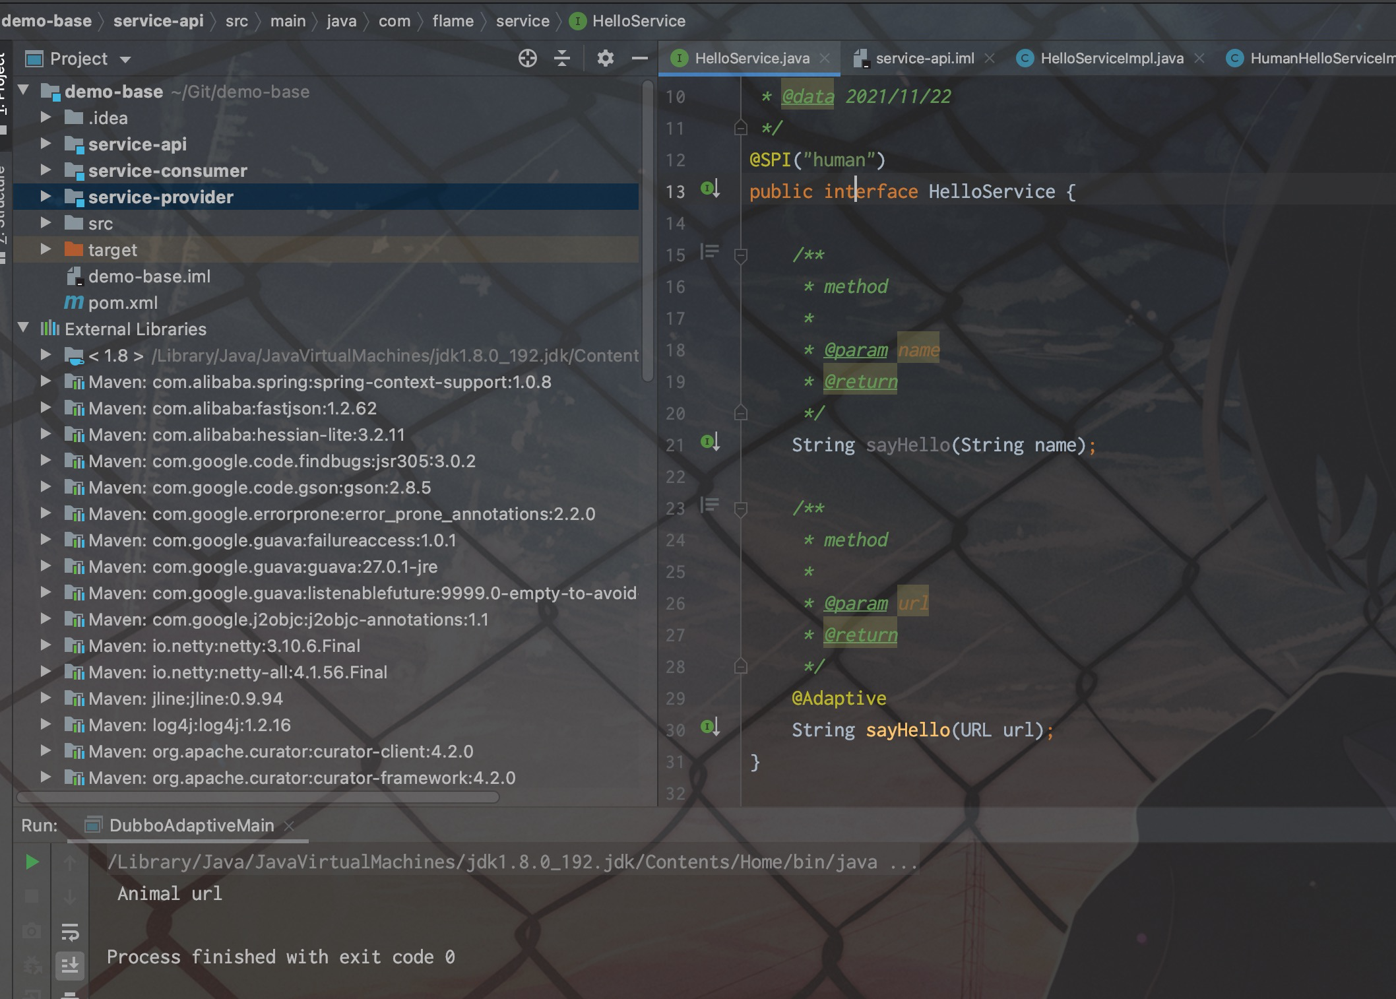Screen dimensions: 1396x999
Task: Expand the .idea folder
Action: (46, 117)
